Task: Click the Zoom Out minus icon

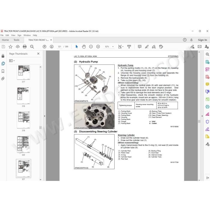Action: [91, 46]
